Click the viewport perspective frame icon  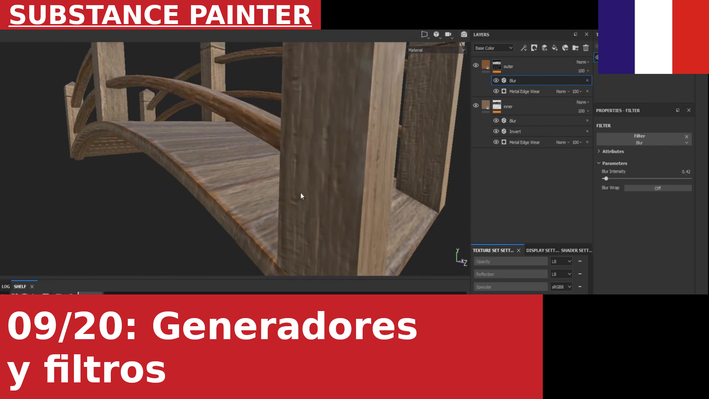(x=425, y=34)
